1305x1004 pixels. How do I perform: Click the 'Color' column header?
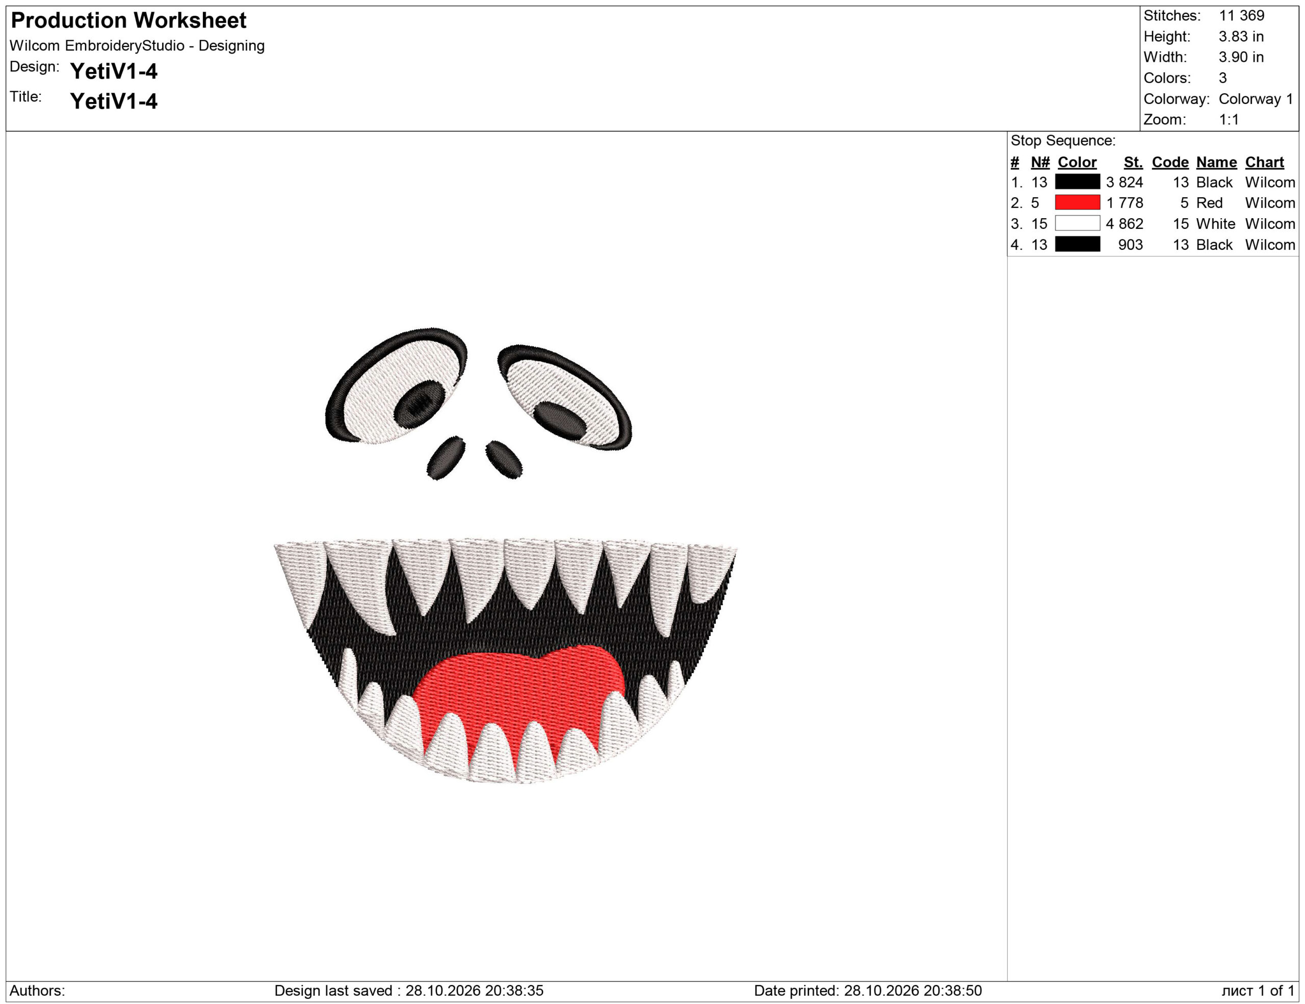1077,162
